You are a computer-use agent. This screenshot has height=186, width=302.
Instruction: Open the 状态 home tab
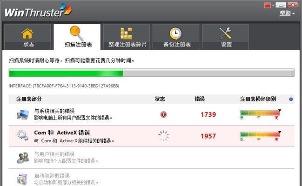pos(27,37)
